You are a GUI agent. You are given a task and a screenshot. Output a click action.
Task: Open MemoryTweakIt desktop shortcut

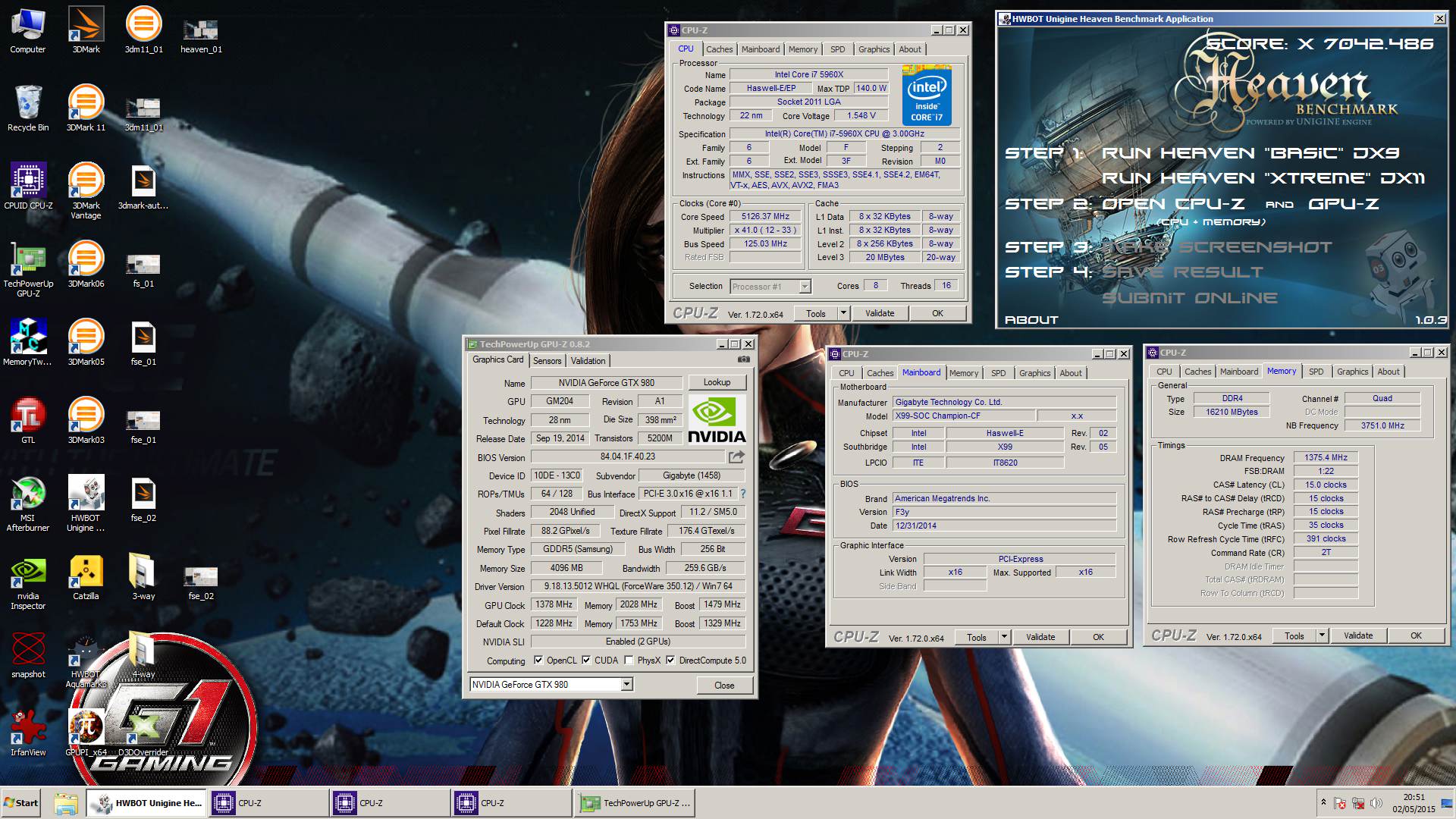(28, 344)
